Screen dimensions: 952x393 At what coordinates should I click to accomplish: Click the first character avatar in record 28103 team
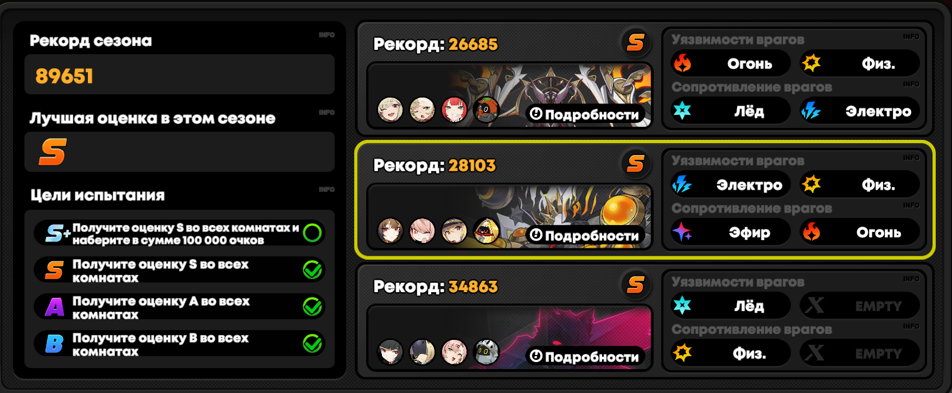point(390,231)
